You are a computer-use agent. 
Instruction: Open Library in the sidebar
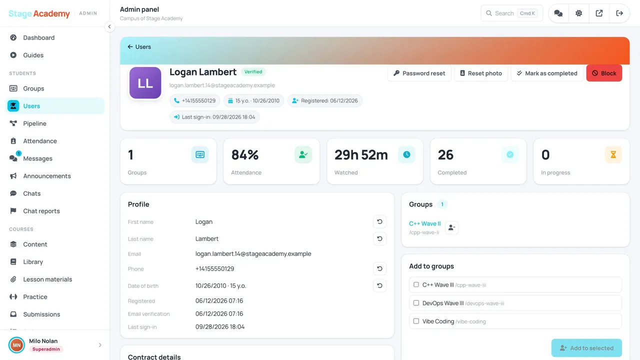pyautogui.click(x=56, y=262)
